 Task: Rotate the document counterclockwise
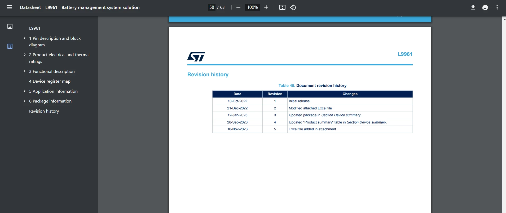pos(293,7)
